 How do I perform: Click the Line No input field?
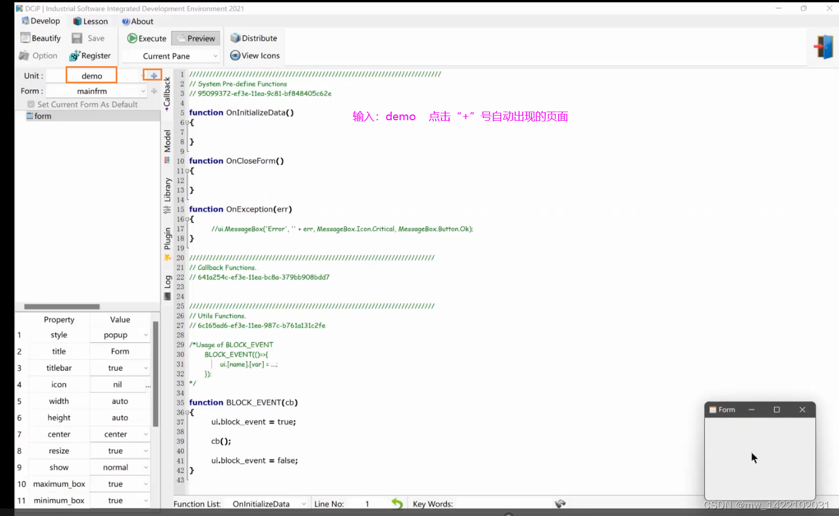coord(367,504)
